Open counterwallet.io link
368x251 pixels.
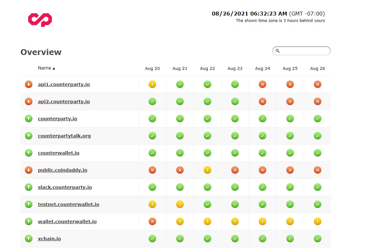tap(59, 153)
